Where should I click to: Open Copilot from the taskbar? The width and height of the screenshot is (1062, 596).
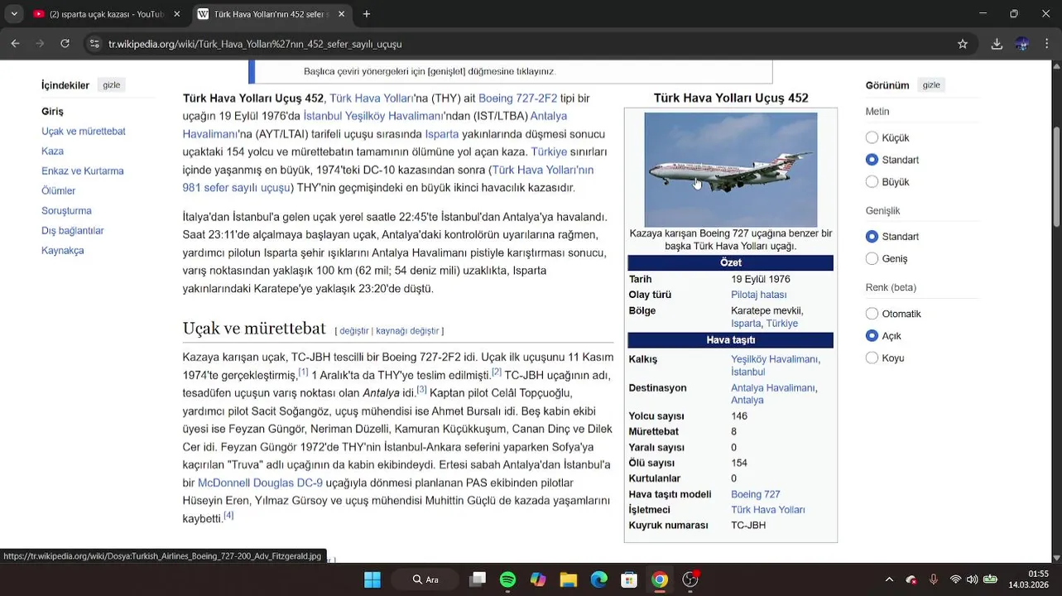(x=538, y=579)
